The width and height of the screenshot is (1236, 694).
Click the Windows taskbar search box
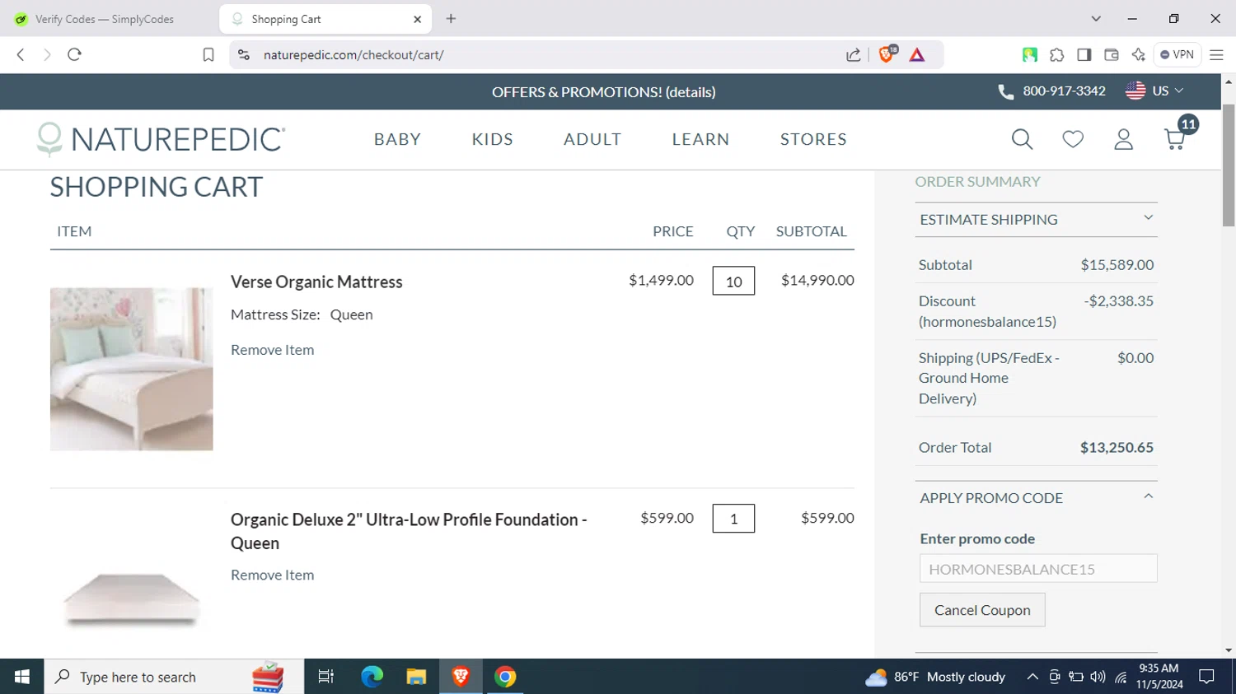[174, 677]
